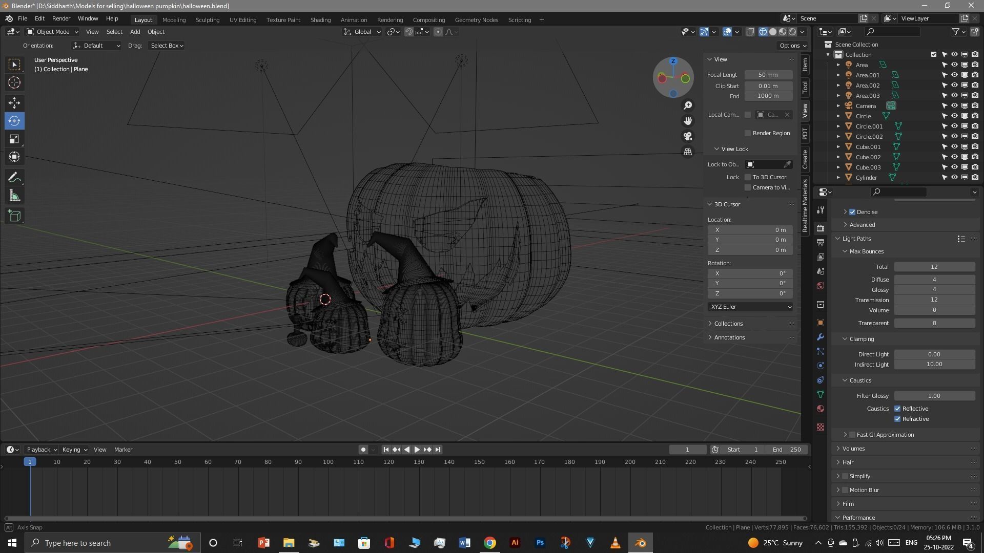Screen dimensions: 984x553
Task: Enable Fast GI Approximation
Action: (852, 435)
